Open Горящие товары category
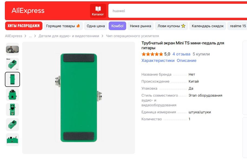 click(63, 26)
